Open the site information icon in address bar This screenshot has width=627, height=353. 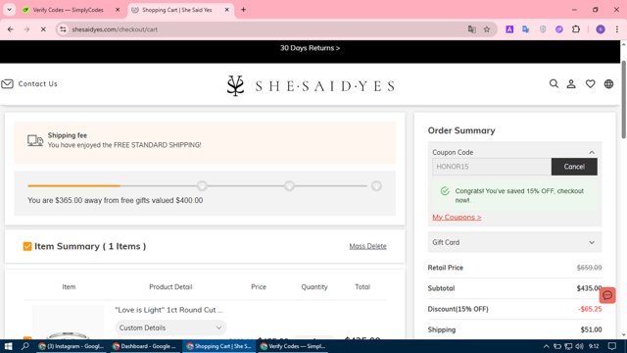[x=63, y=29]
